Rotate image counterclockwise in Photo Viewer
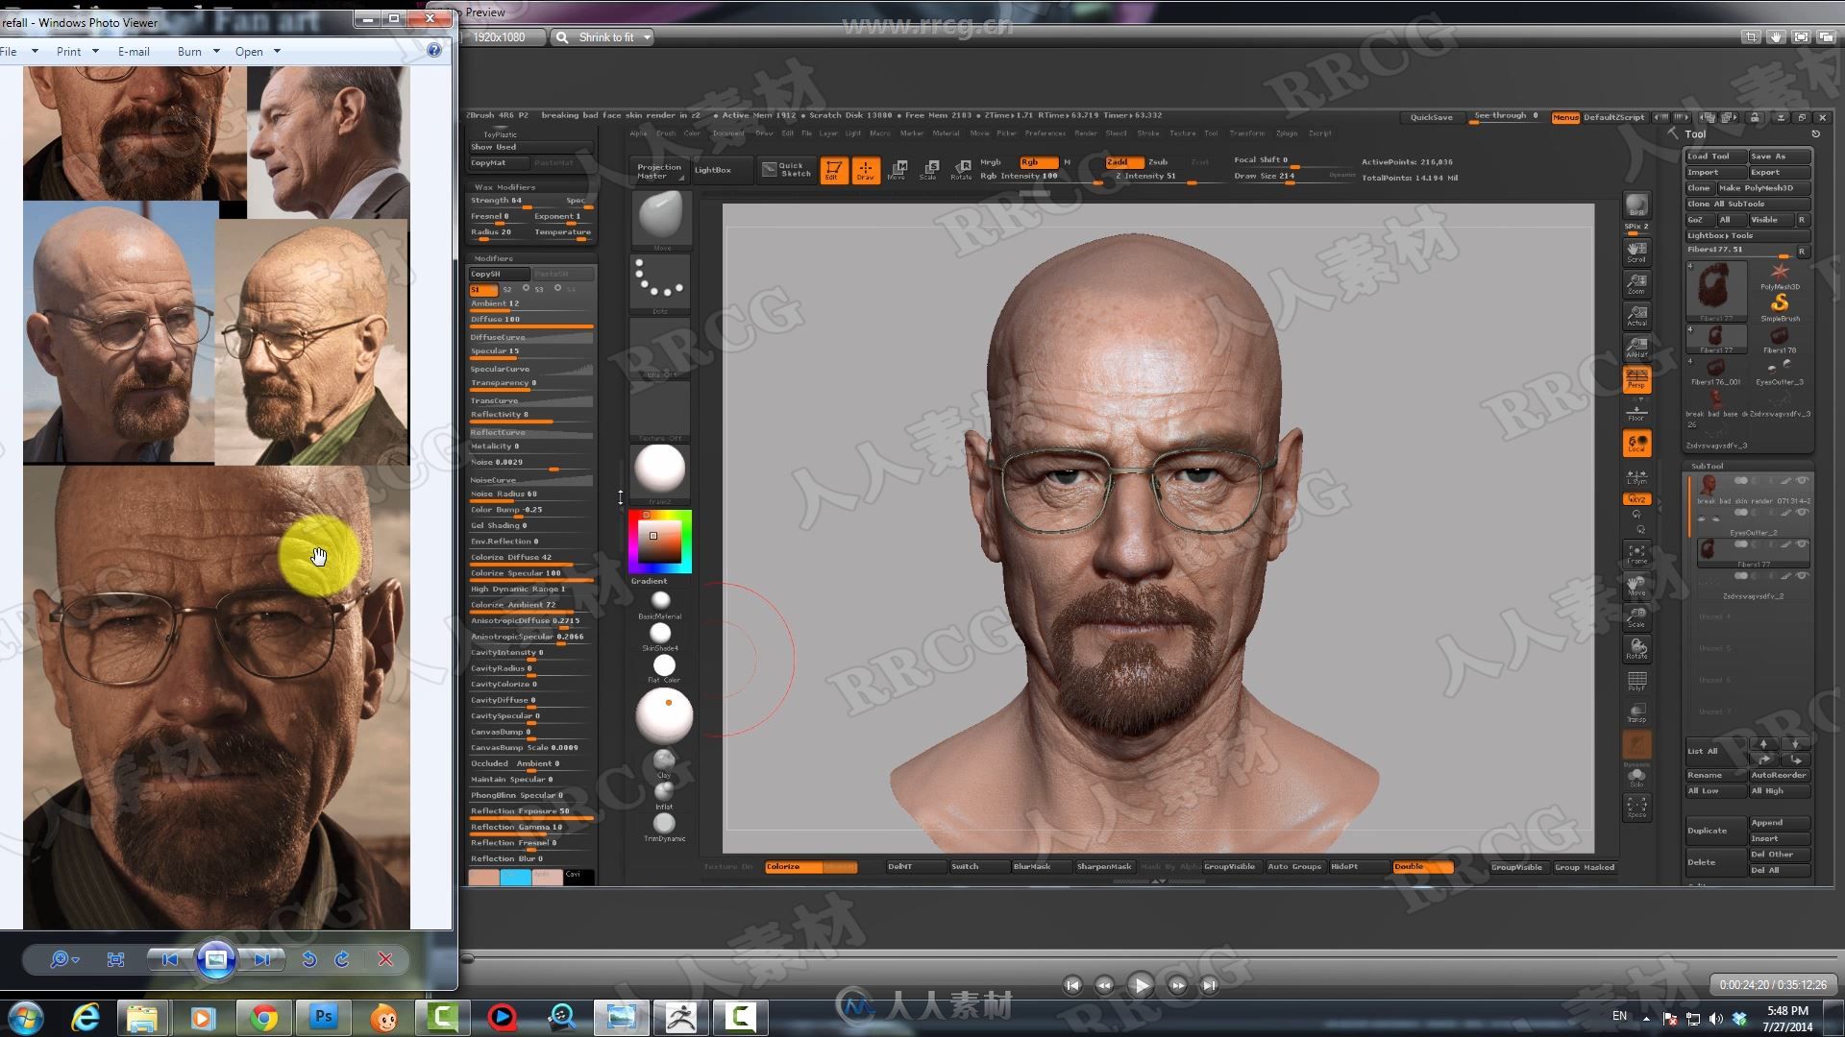This screenshot has height=1037, width=1845. pyautogui.click(x=308, y=959)
